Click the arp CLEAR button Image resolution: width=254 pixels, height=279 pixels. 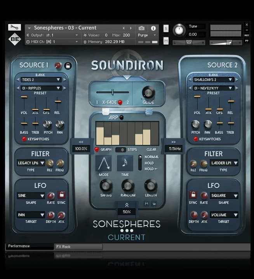151,150
